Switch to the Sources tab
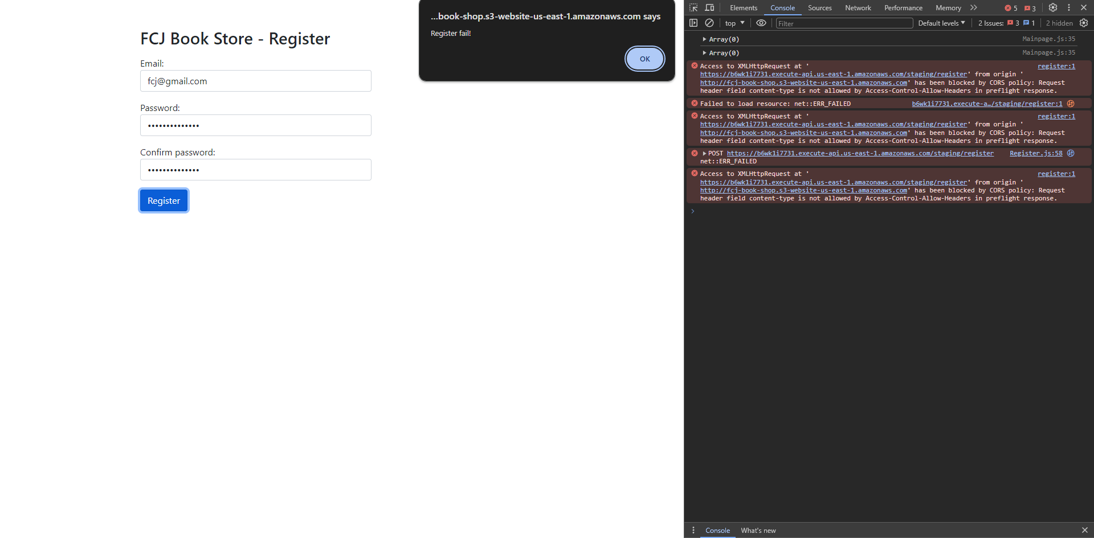This screenshot has height=538, width=1094. coord(820,8)
